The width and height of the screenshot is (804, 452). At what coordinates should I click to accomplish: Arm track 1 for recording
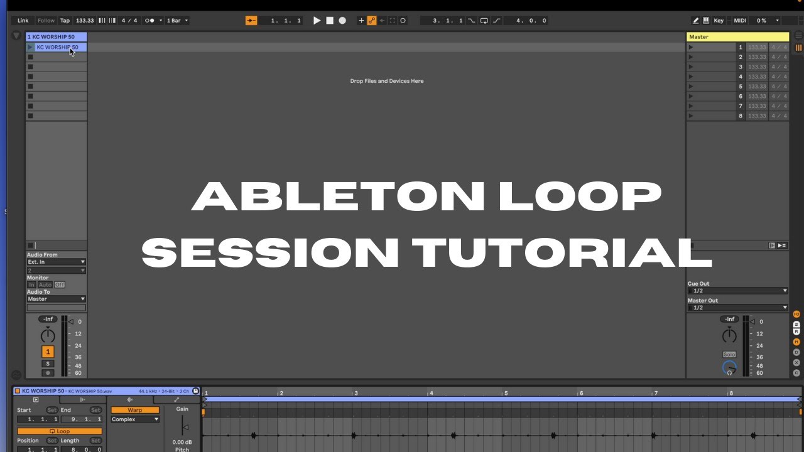pyautogui.click(x=48, y=373)
